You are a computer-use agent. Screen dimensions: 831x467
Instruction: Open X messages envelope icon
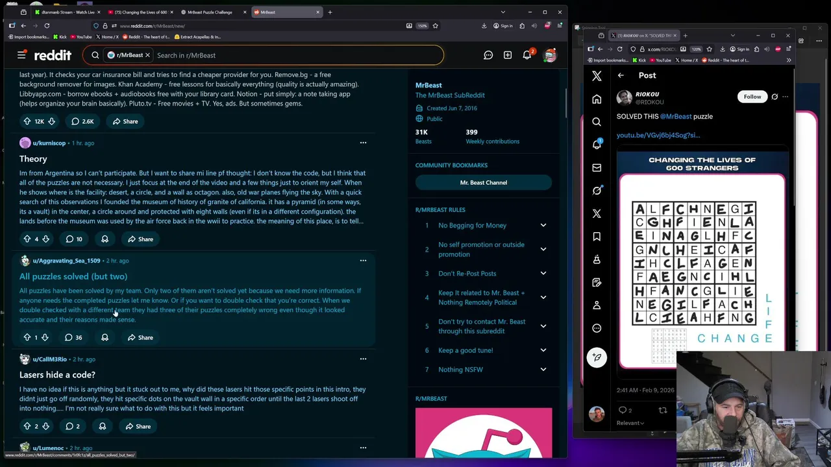coord(597,167)
